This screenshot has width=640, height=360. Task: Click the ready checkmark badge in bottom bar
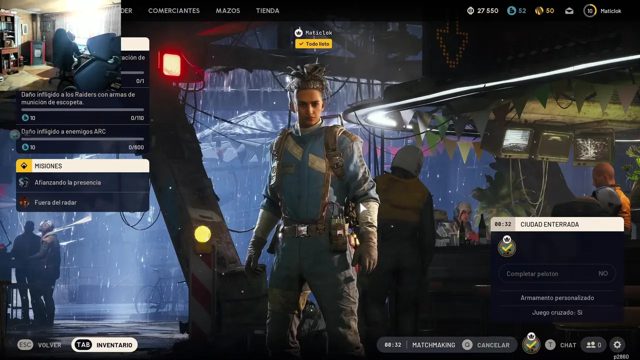[531, 344]
